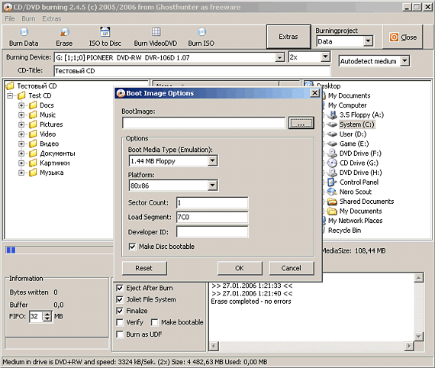Open the Burningproject Data dropdown
The image size is (435, 368).
coord(368,41)
